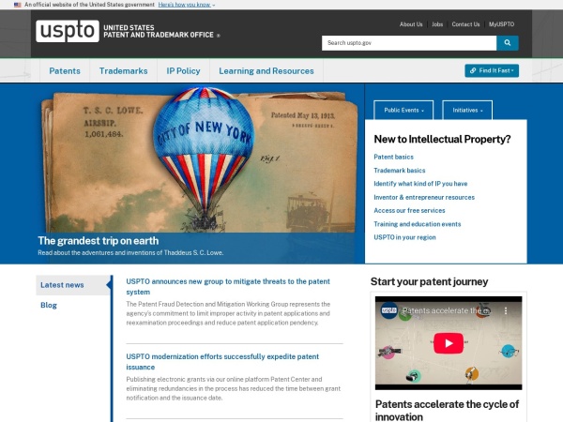
Task: Click the USPTO logo in the header
Action: point(68,31)
